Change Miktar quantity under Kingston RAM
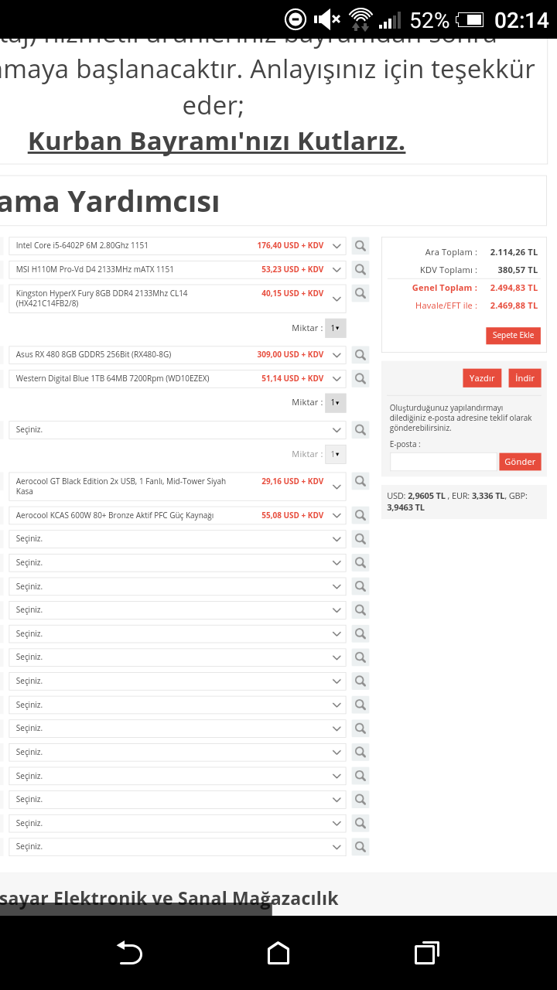 (336, 328)
